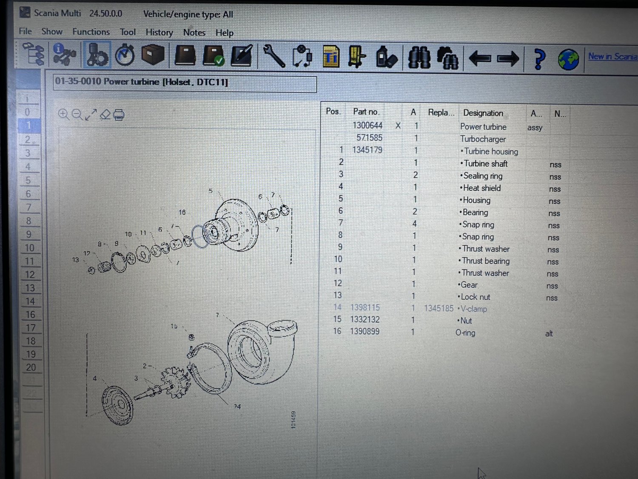
Task: Click the Power turbine title field
Action: 185,83
